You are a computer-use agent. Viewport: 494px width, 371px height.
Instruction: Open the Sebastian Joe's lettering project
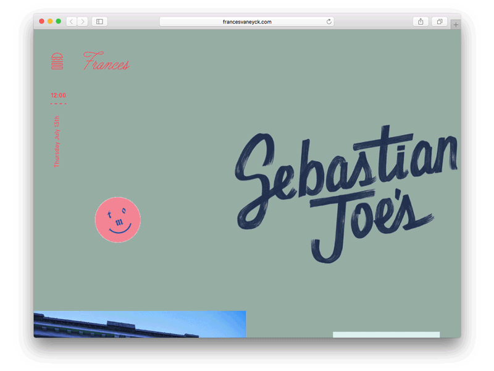tap(346, 194)
